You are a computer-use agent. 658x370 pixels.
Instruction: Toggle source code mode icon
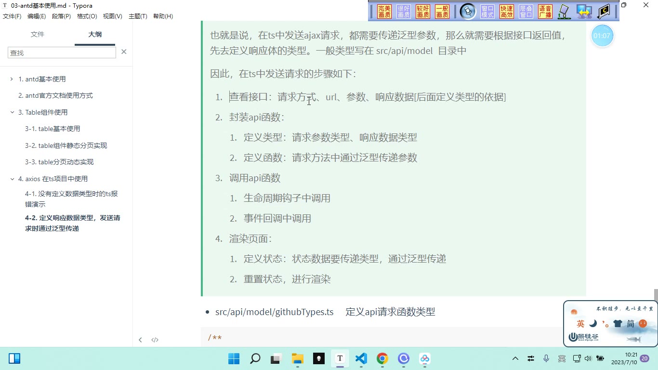point(155,340)
